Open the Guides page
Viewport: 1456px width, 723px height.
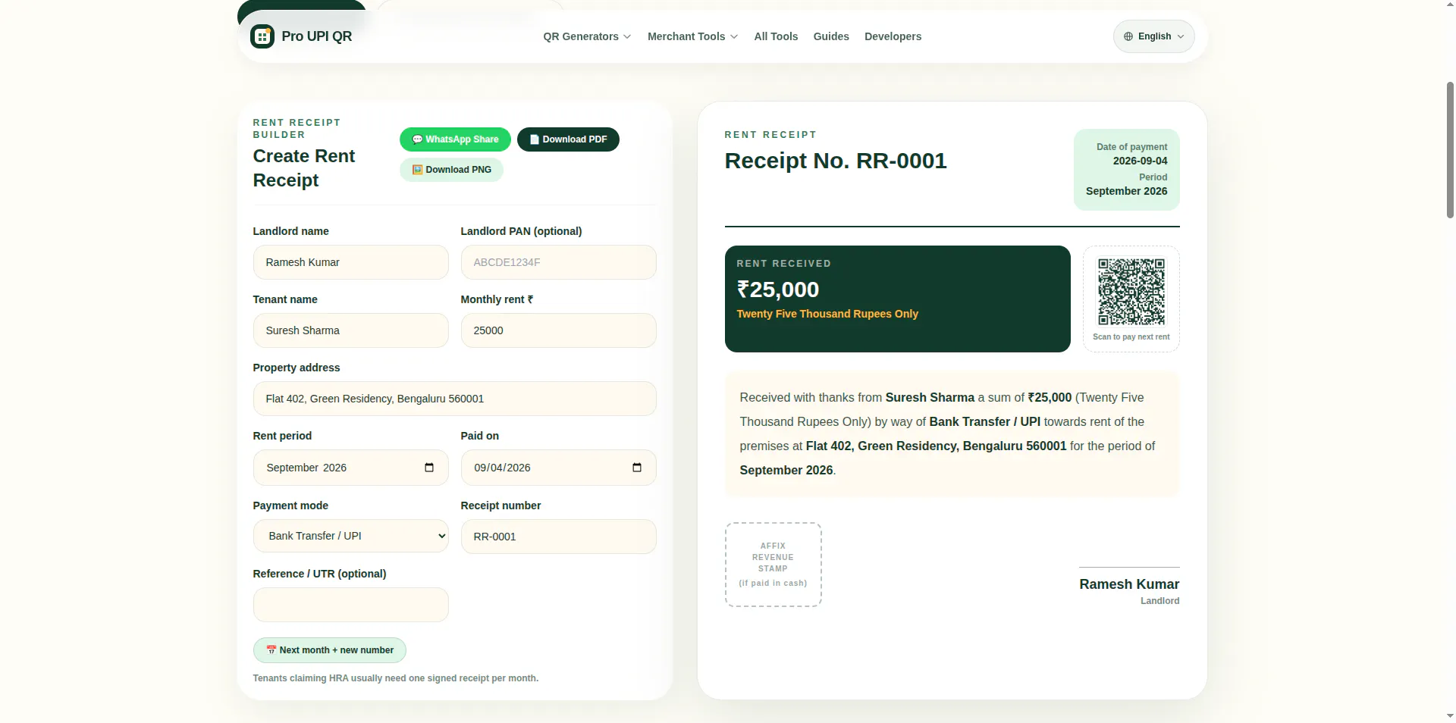(x=831, y=36)
